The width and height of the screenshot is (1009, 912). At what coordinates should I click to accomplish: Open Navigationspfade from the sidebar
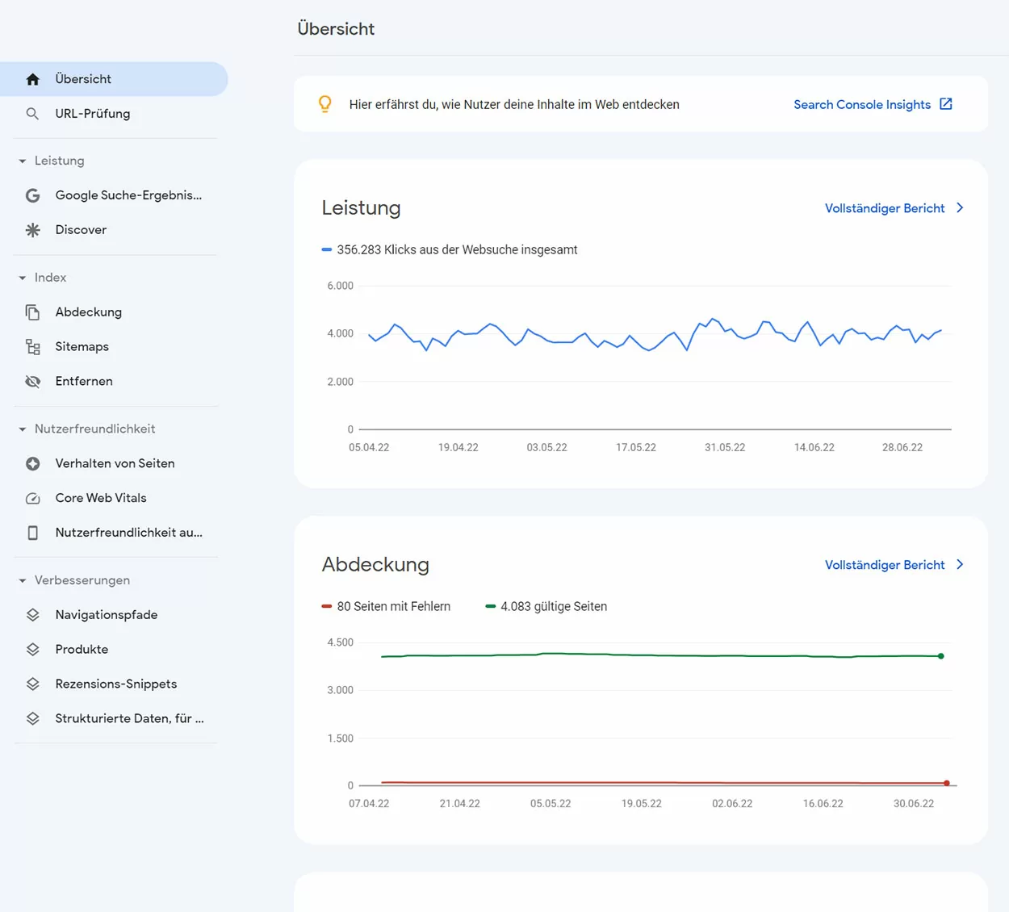[x=106, y=614]
